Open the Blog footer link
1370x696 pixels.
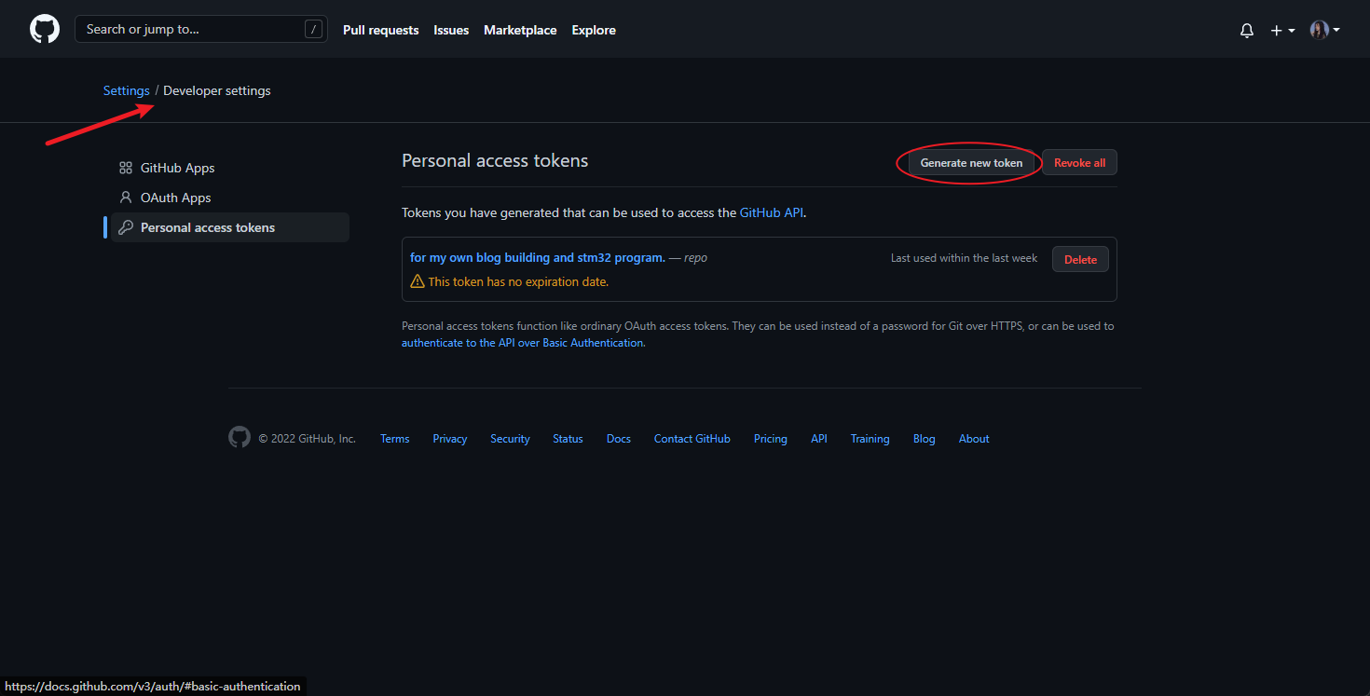tap(924, 439)
